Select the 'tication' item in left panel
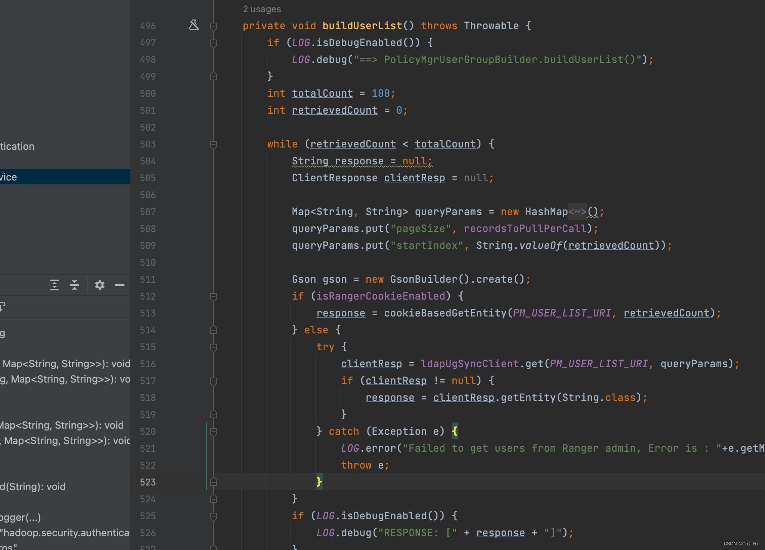 click(17, 146)
